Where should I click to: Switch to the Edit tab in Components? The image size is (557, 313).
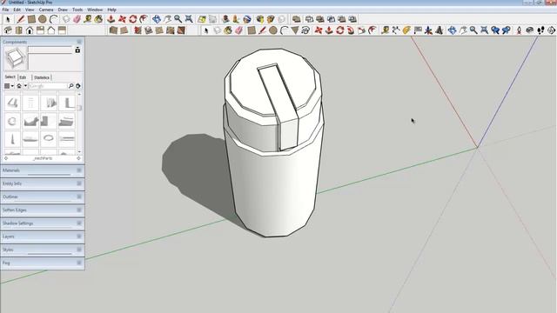[23, 77]
